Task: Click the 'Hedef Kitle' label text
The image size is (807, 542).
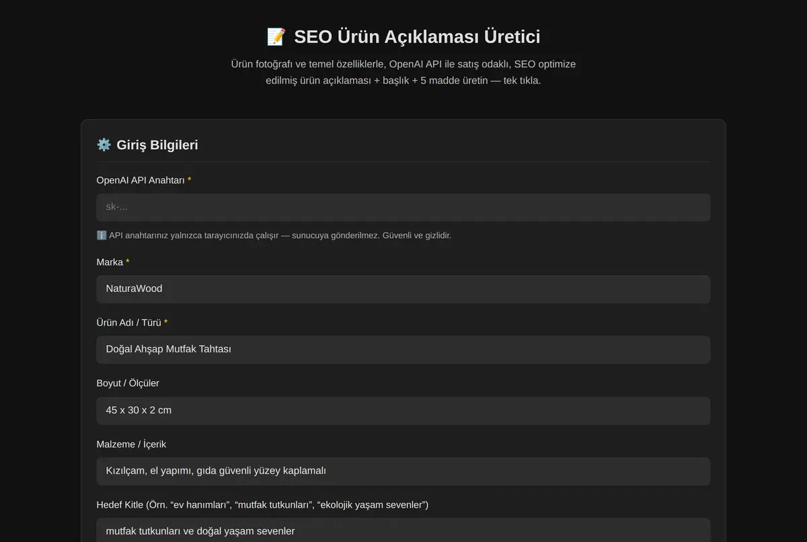Action: pyautogui.click(x=262, y=505)
